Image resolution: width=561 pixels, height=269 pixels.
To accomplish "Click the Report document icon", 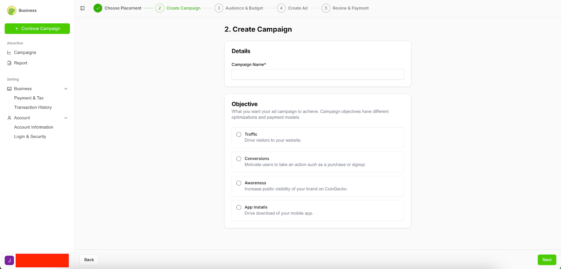I will pos(9,63).
